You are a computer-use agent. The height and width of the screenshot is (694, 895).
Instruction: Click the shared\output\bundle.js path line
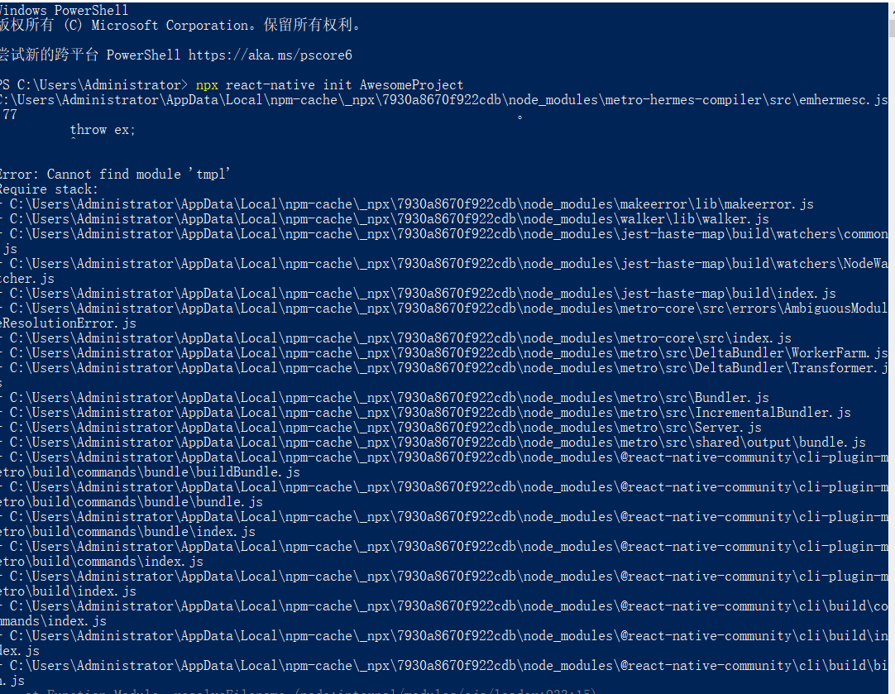tap(438, 442)
